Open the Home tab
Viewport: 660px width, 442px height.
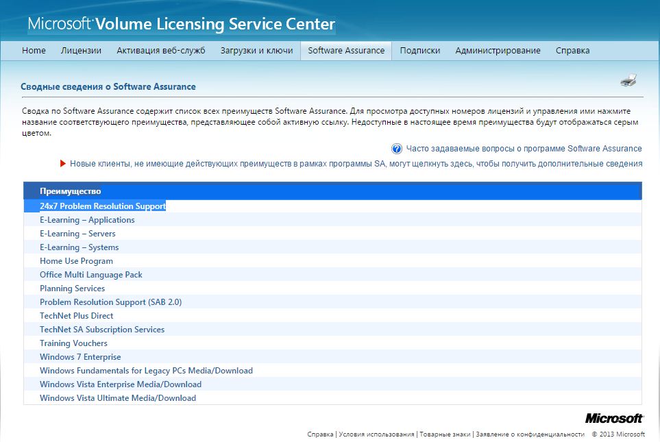pos(34,51)
